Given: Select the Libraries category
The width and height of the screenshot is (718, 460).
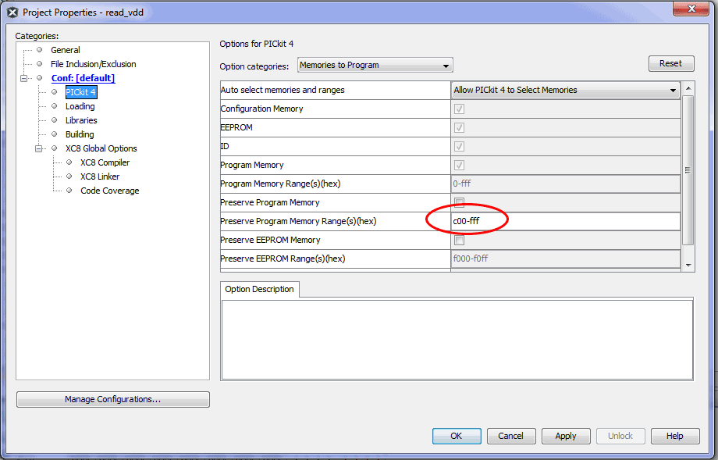Looking at the screenshot, I should click(x=81, y=120).
